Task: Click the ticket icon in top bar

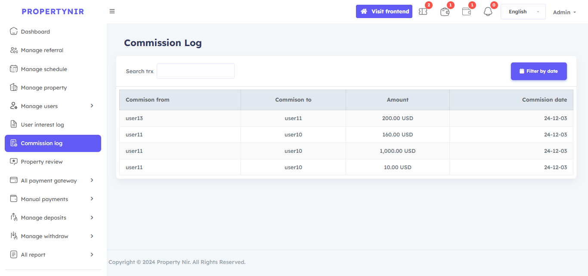Action: pyautogui.click(x=423, y=12)
